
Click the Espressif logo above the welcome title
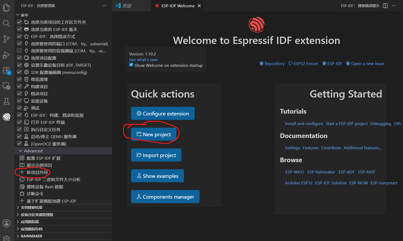[257, 25]
